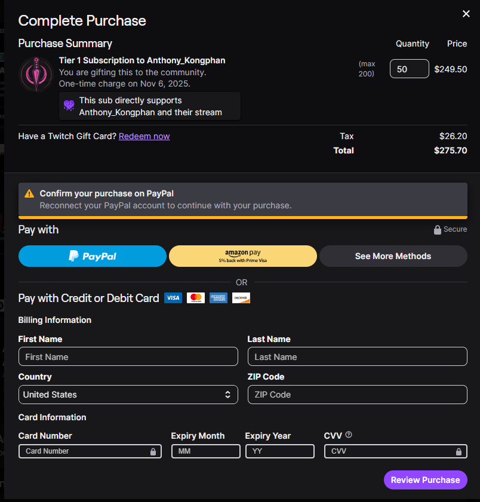Close the Complete Purchase dialog

click(466, 14)
